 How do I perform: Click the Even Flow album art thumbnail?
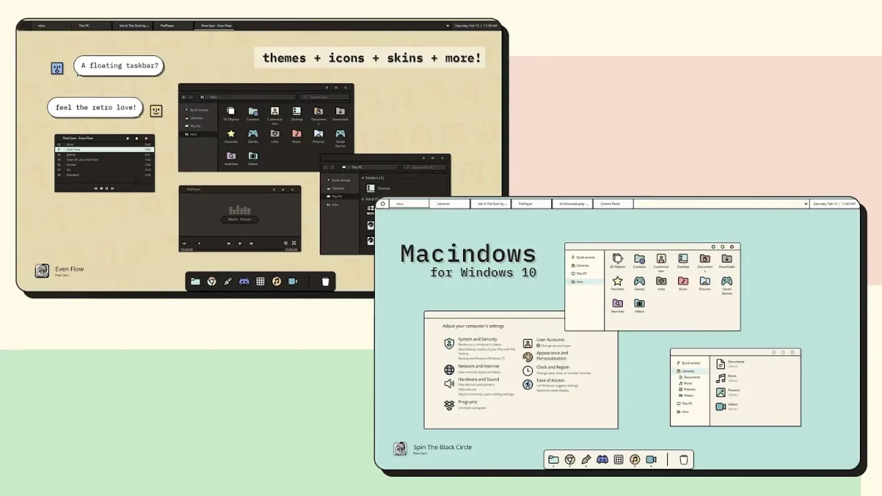pyautogui.click(x=42, y=271)
